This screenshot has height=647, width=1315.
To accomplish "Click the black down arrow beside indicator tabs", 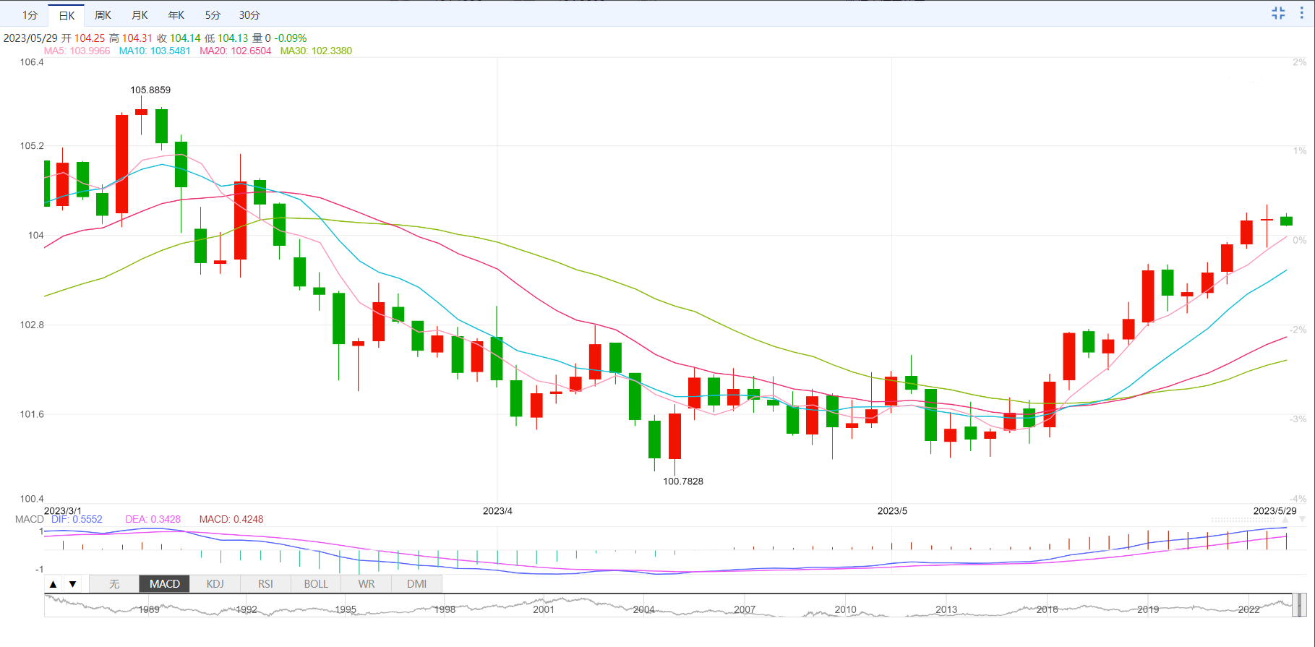I will 72,584.
